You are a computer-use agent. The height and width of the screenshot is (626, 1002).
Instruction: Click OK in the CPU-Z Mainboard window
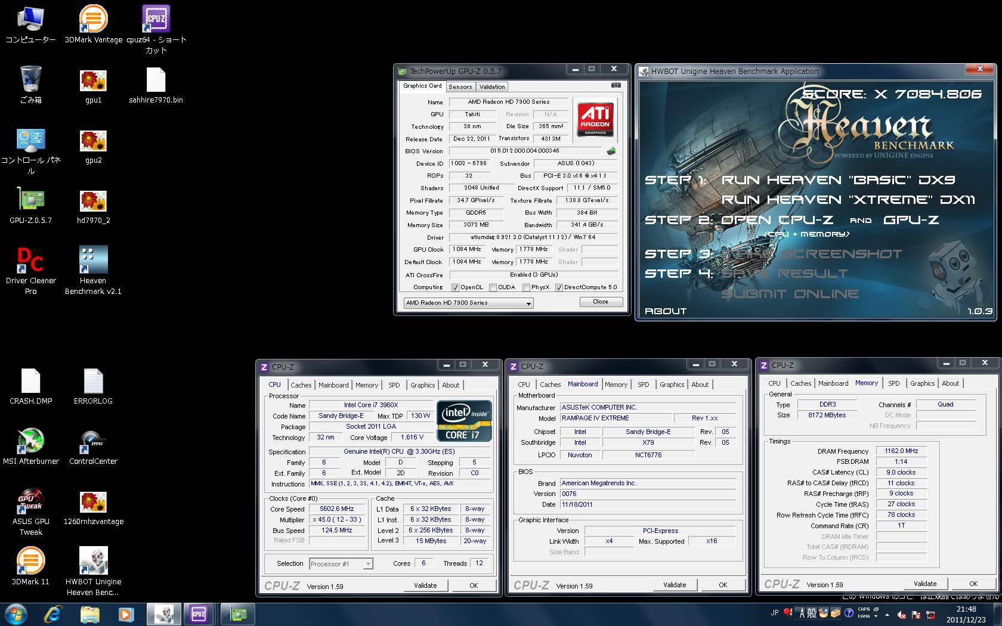point(723,585)
